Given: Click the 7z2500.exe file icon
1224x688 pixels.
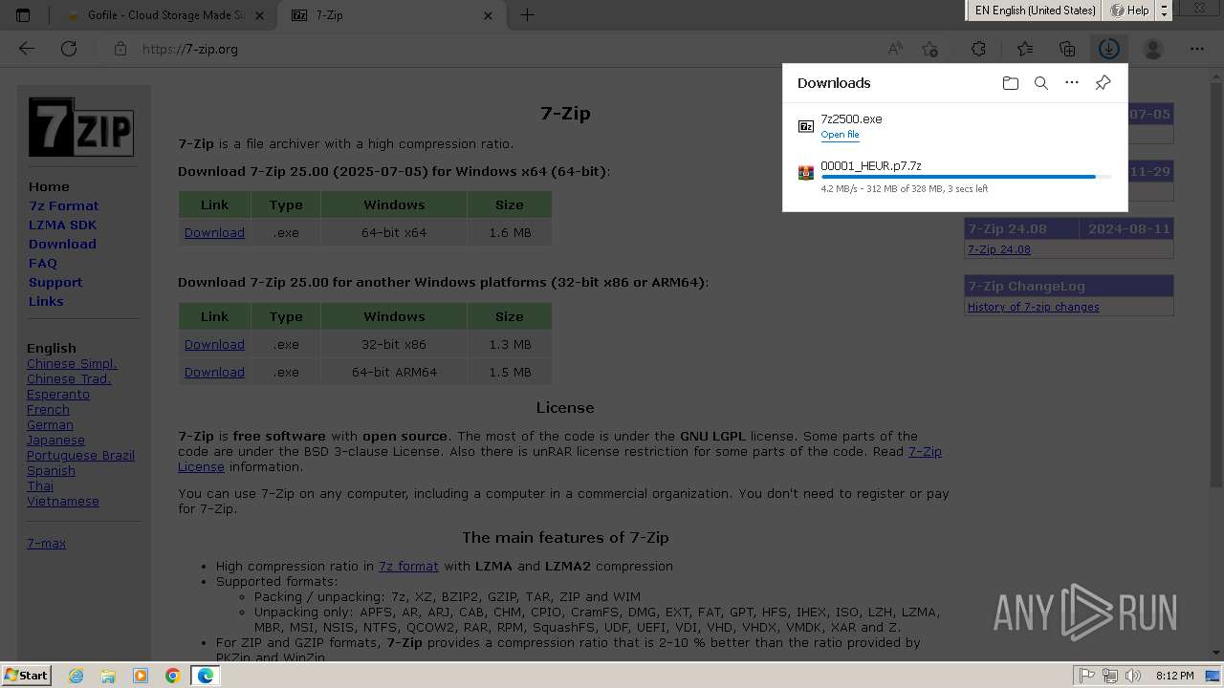Looking at the screenshot, I should [x=806, y=126].
